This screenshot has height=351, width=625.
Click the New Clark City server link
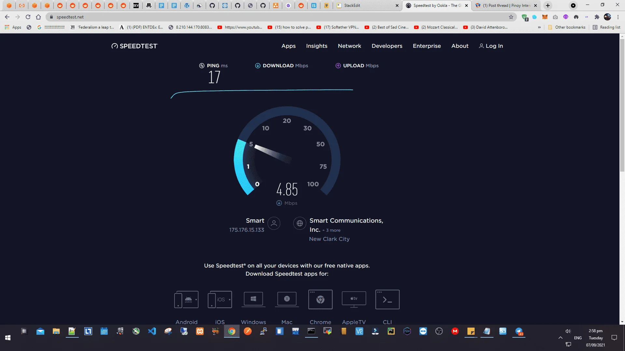point(329,239)
